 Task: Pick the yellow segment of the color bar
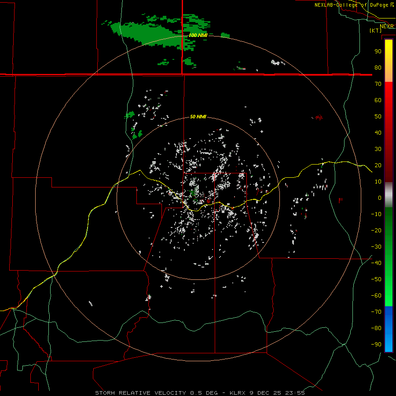click(x=389, y=61)
